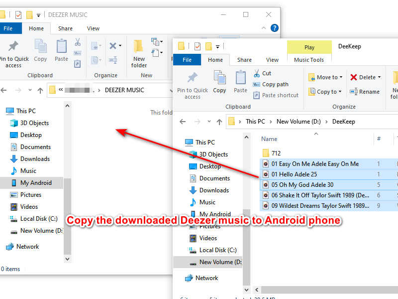Sort by Name column header
This screenshot has width=398, height=299.
point(269,139)
